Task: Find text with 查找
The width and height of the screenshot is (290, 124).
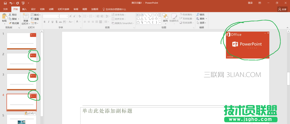Action: pos(201,15)
